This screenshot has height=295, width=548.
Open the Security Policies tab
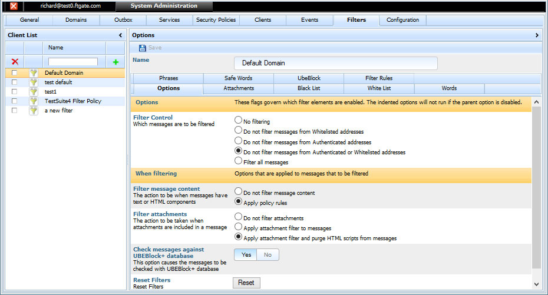[216, 20]
